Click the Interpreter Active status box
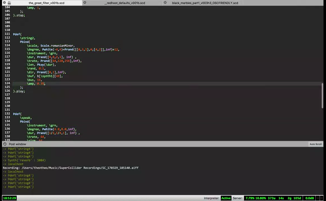Screen dimensions: 326x201 pyautogui.click(x=226, y=198)
